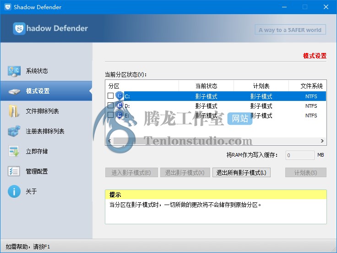337x253 pixels.
Task: Click the NTFS cell in the E: row
Action: tap(311, 116)
